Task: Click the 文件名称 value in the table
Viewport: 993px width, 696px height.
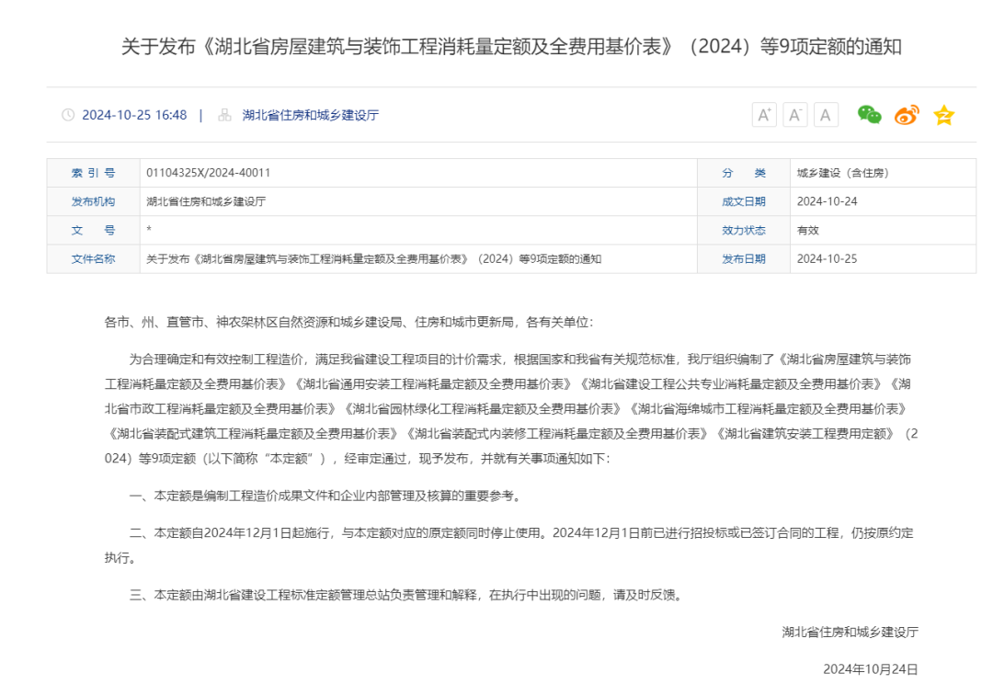Action: tap(373, 259)
